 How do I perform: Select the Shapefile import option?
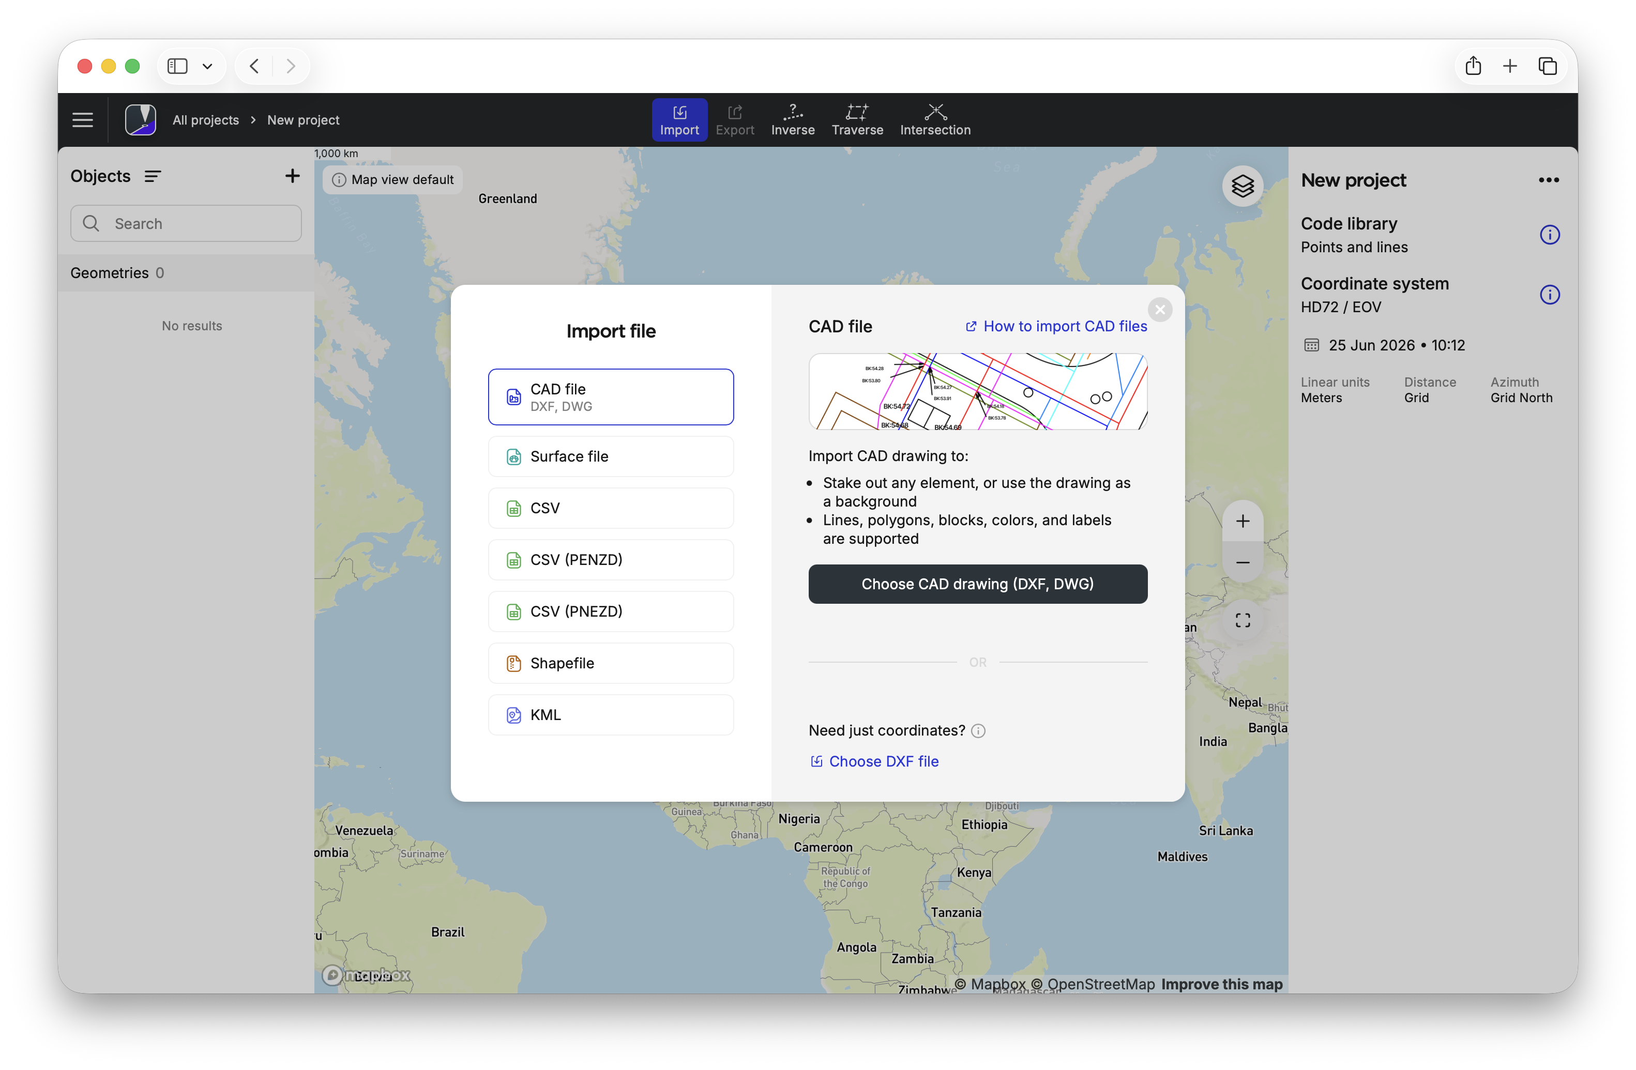pyautogui.click(x=611, y=663)
